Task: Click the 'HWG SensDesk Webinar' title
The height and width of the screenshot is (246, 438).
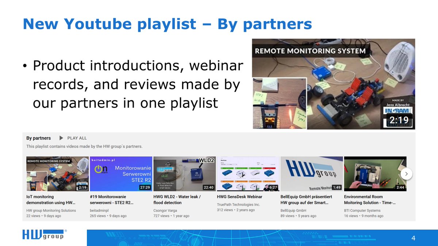Action: click(x=239, y=197)
